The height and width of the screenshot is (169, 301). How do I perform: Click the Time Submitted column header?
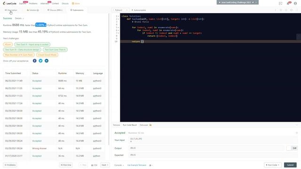[13, 73]
